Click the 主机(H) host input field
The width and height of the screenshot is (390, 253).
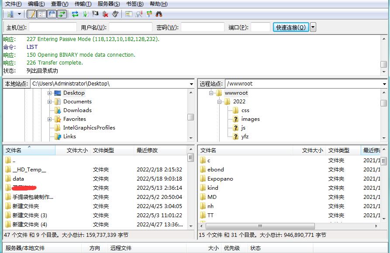(52, 27)
